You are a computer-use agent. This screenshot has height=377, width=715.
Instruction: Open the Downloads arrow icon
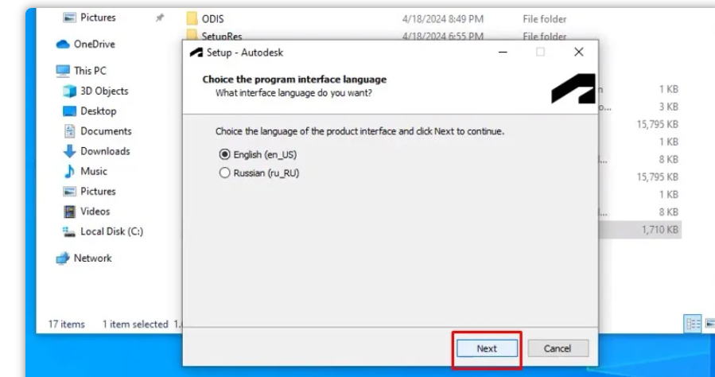(x=69, y=151)
